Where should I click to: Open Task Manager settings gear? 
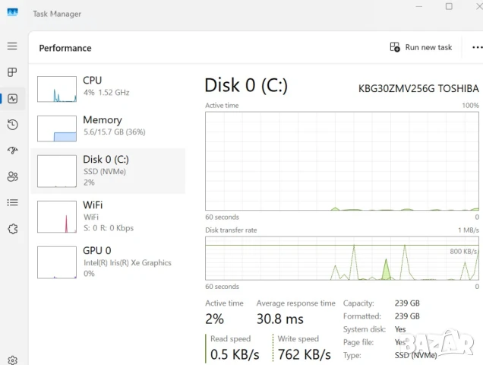(x=12, y=360)
